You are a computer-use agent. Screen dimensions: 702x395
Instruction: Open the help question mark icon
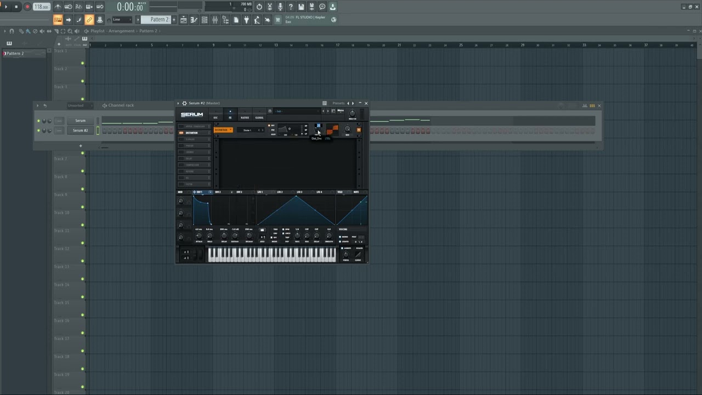pos(291,7)
